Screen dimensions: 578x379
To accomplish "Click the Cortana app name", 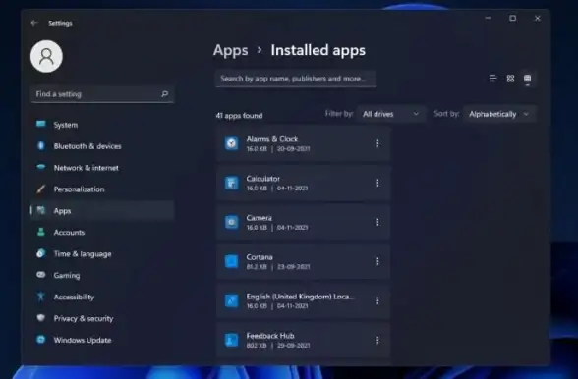I will coord(260,257).
